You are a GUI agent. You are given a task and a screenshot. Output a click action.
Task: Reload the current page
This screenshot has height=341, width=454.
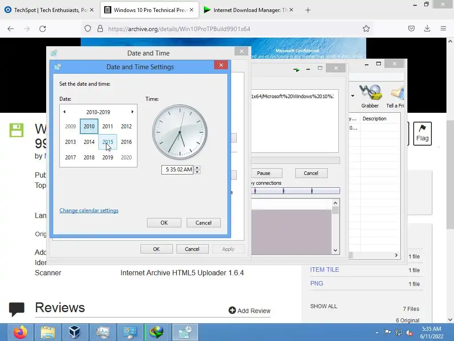click(x=43, y=29)
